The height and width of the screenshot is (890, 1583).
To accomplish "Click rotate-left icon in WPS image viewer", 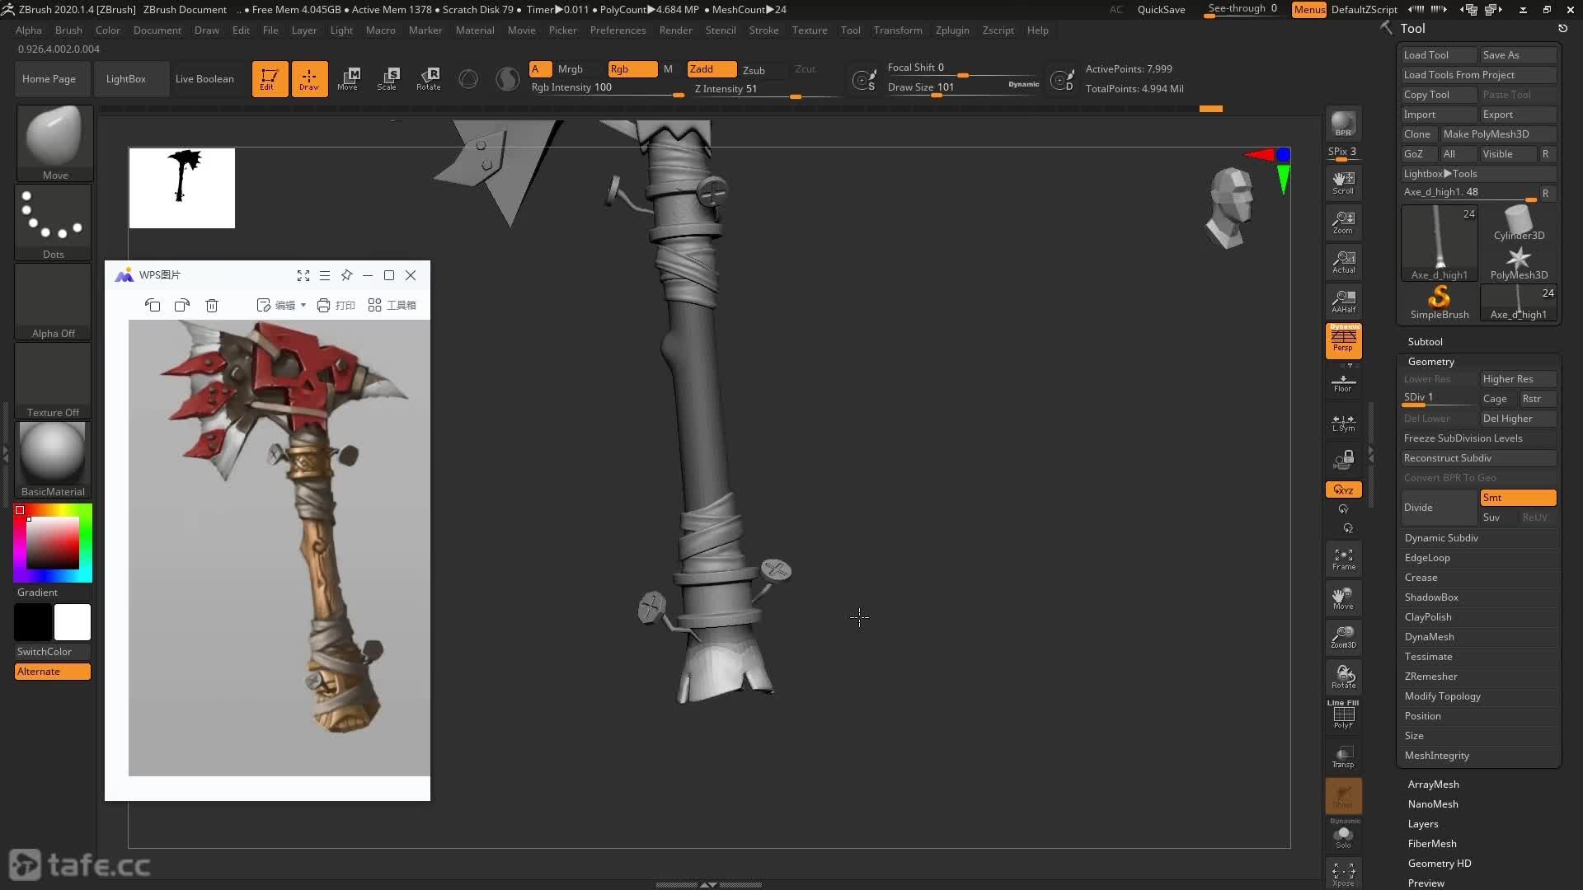I will [153, 305].
